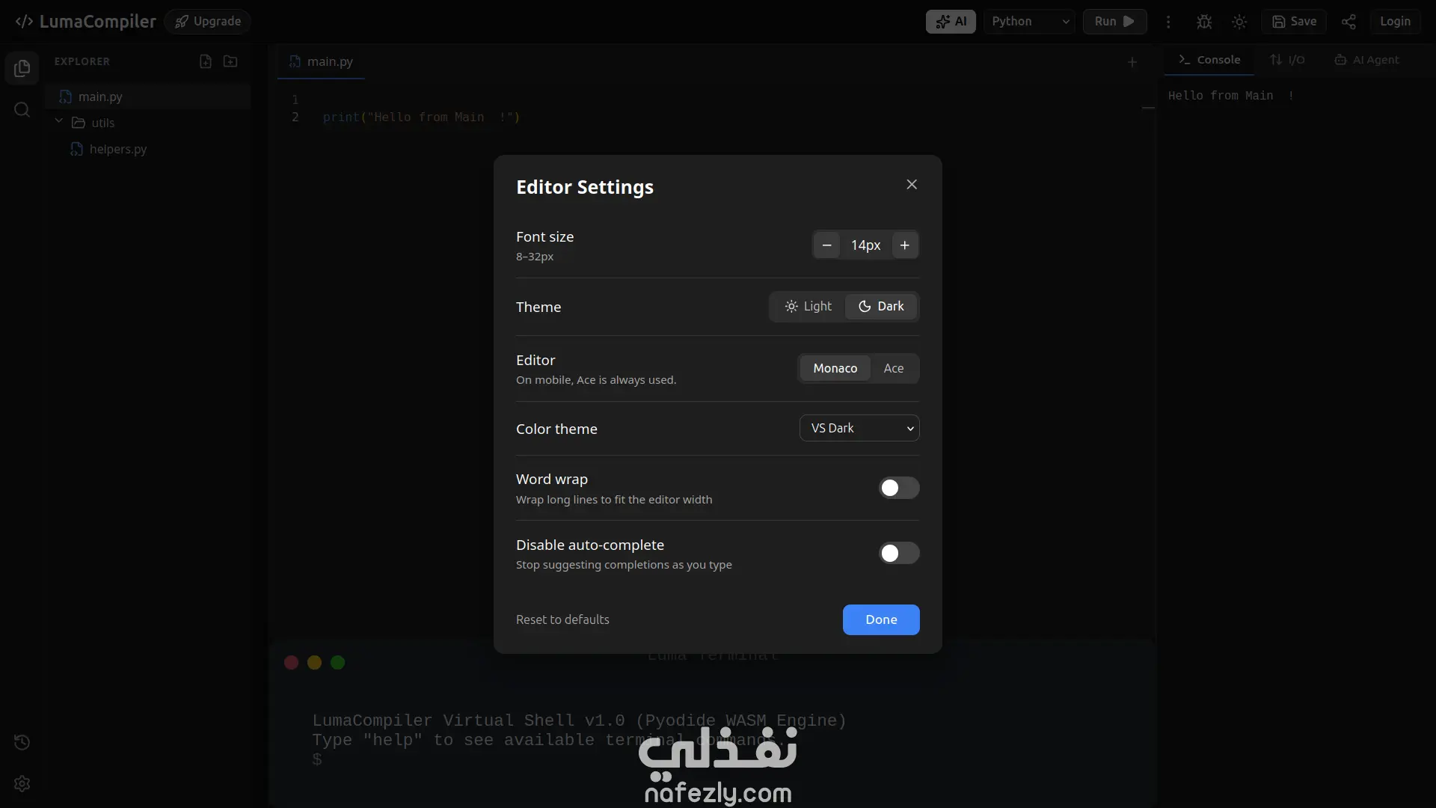Switch to the I/O tab
The image size is (1436, 808).
tap(1287, 60)
